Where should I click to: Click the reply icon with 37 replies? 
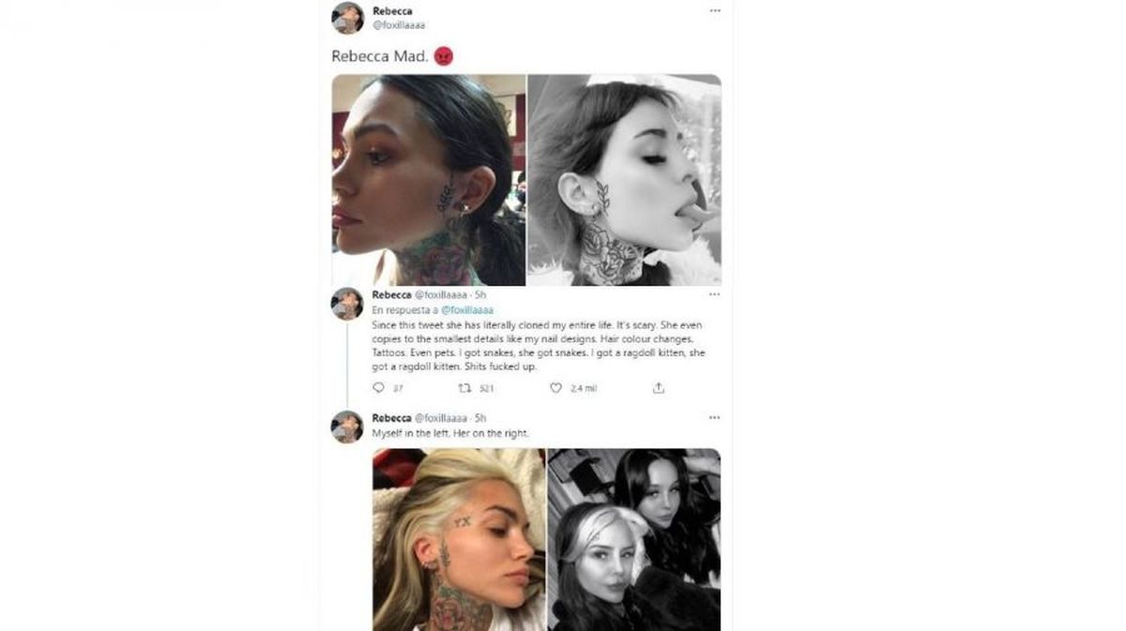(379, 387)
